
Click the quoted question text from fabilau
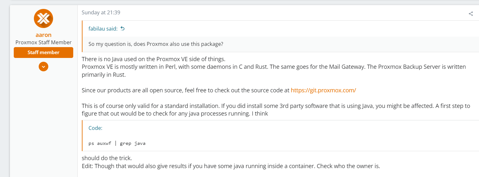click(156, 44)
